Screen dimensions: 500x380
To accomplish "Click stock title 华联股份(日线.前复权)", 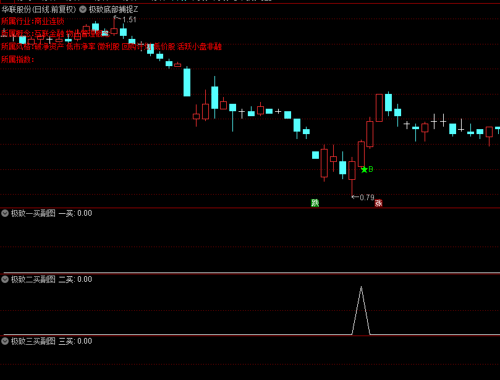I will pos(39,9).
